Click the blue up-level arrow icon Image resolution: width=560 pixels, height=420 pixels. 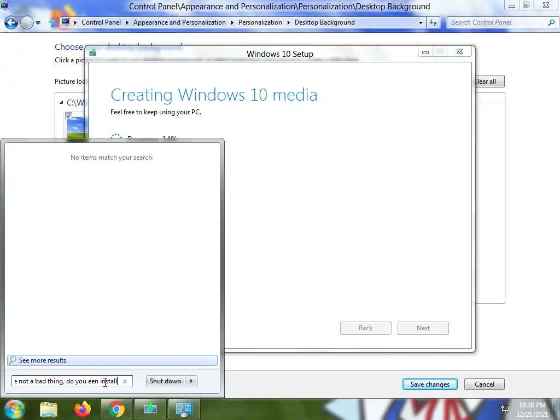52,23
